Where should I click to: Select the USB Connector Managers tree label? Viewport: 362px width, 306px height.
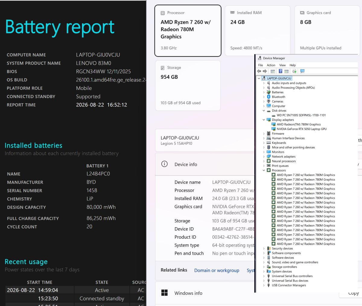pyautogui.click(x=289, y=285)
